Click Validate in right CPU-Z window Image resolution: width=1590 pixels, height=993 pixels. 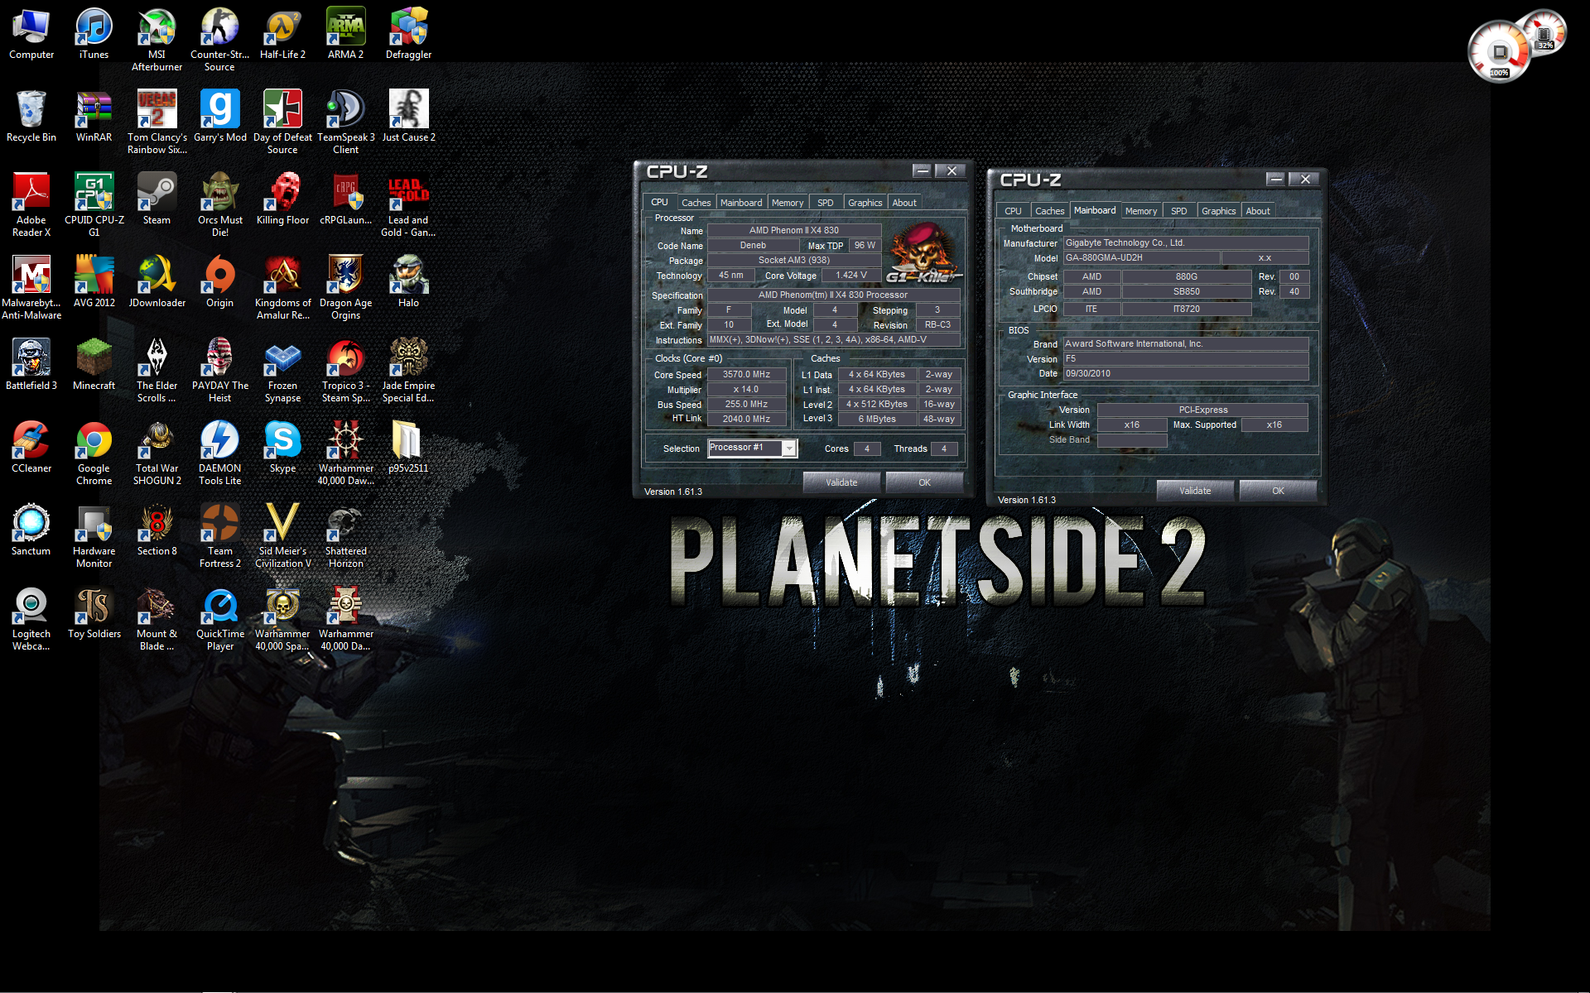click(x=1195, y=491)
